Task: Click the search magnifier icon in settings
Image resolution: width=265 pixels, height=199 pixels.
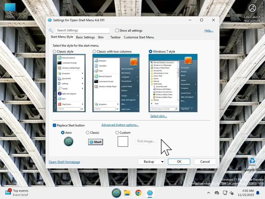Action: pyautogui.click(x=51, y=31)
